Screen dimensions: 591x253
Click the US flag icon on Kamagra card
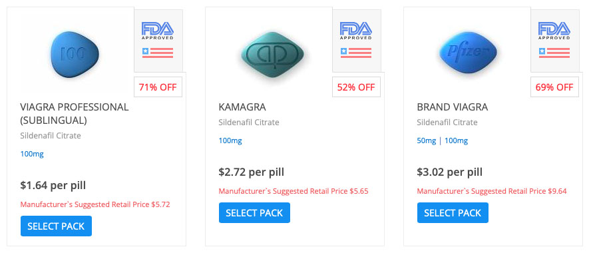click(x=356, y=53)
